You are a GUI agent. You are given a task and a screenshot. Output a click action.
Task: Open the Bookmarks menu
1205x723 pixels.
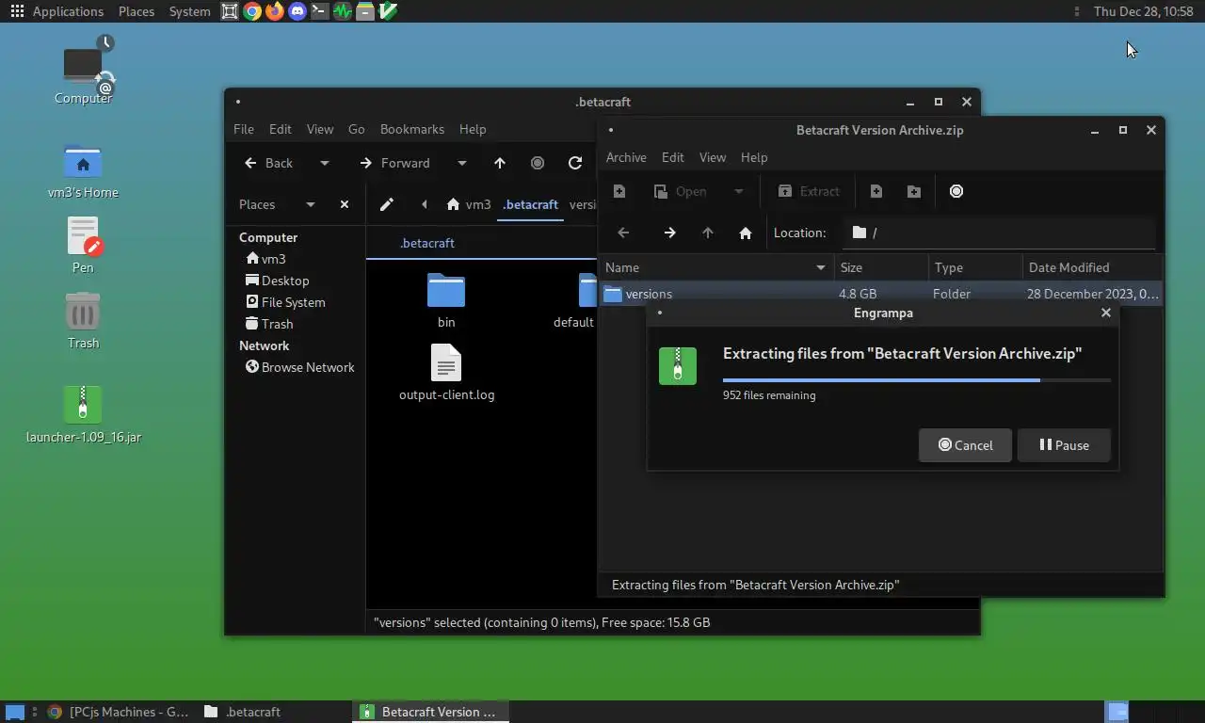(x=411, y=129)
